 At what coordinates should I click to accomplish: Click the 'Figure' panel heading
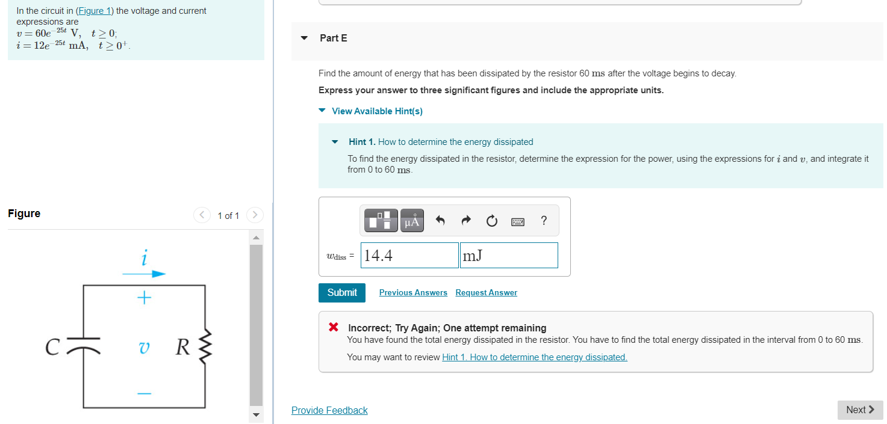coord(24,214)
